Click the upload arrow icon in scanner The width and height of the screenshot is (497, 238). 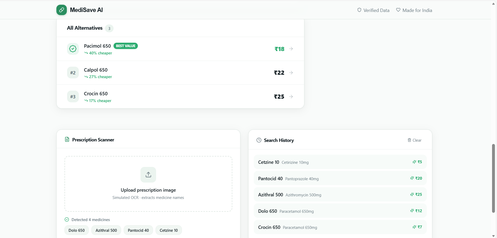[148, 175]
